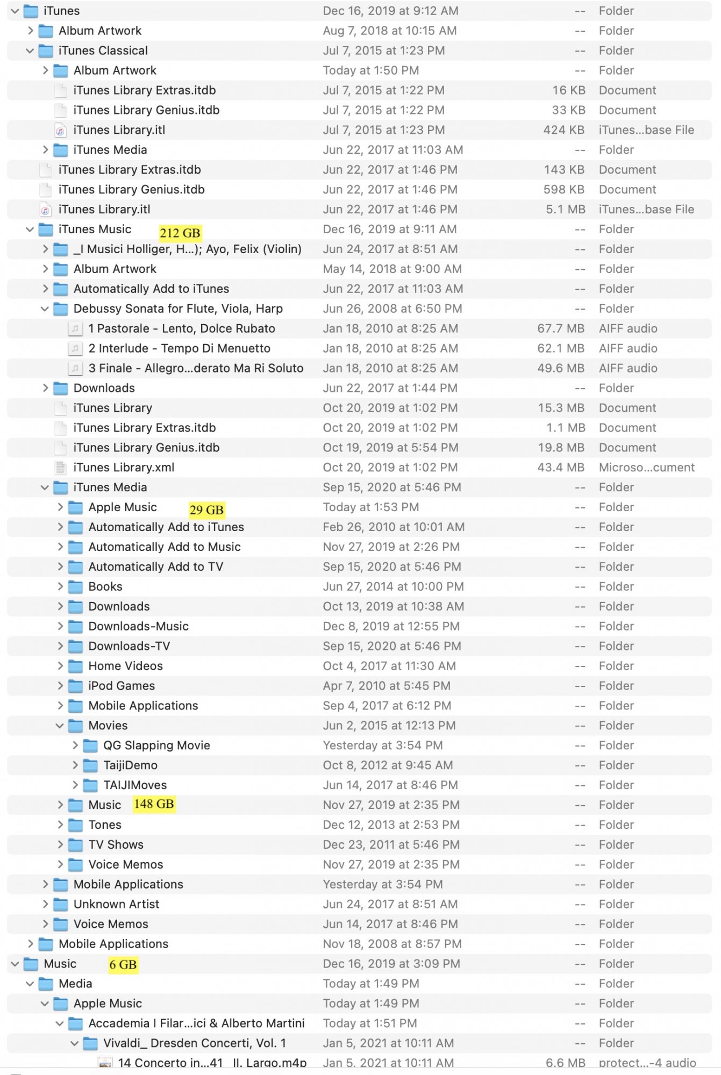Expand the Tones folder
The image size is (721, 1075).
(x=60, y=825)
